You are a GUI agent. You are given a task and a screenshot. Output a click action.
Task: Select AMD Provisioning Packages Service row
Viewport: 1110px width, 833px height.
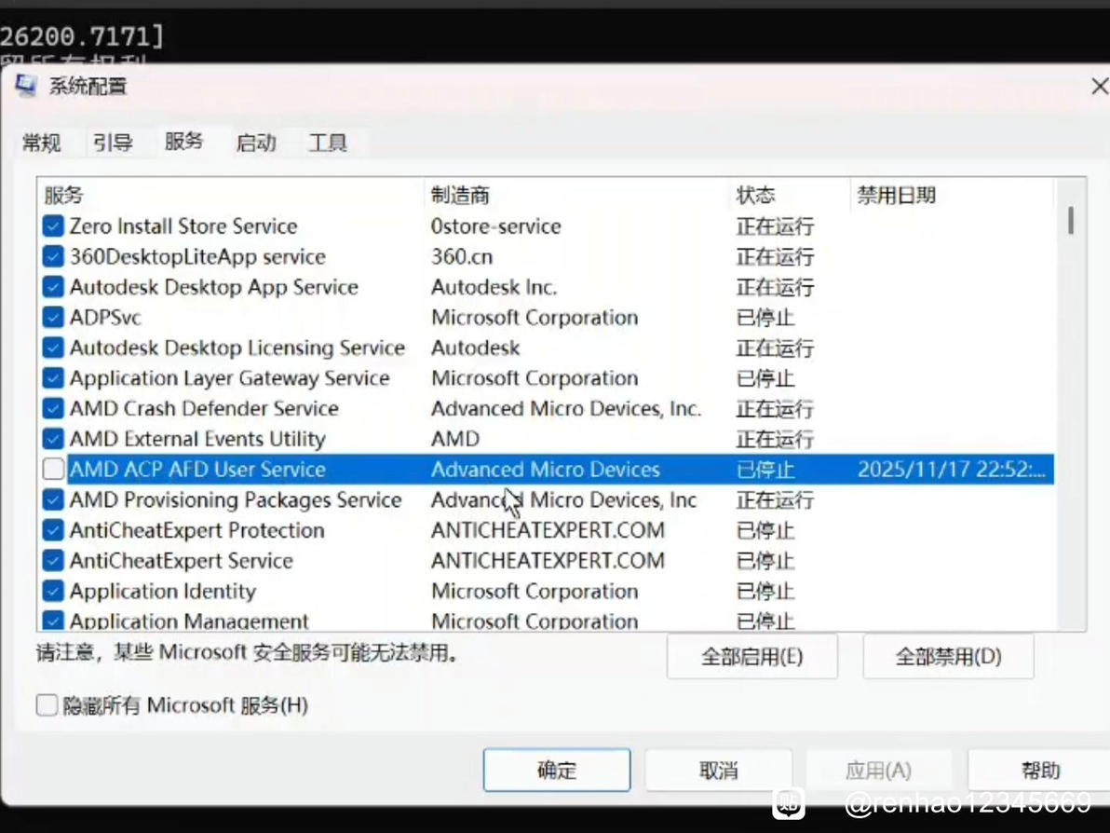tap(547, 500)
